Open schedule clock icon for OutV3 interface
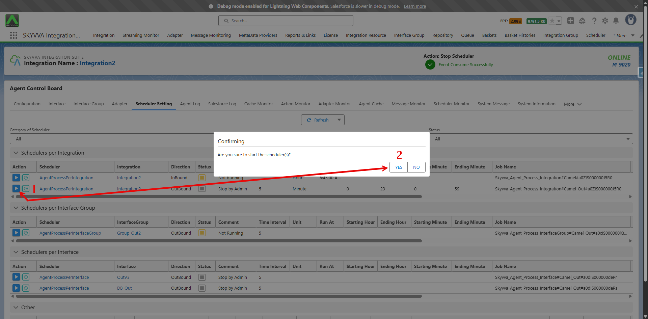 pos(26,277)
